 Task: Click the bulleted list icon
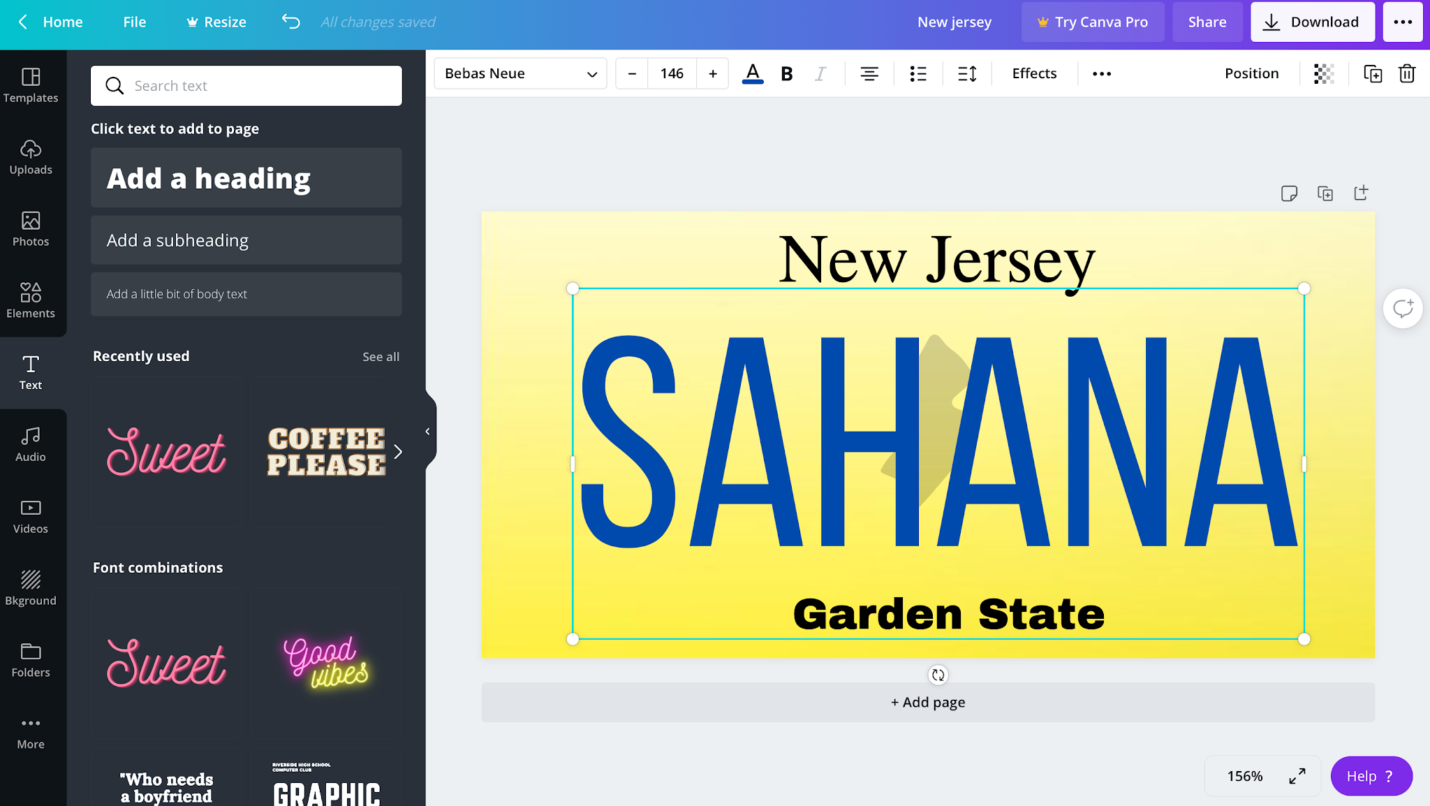pyautogui.click(x=918, y=73)
